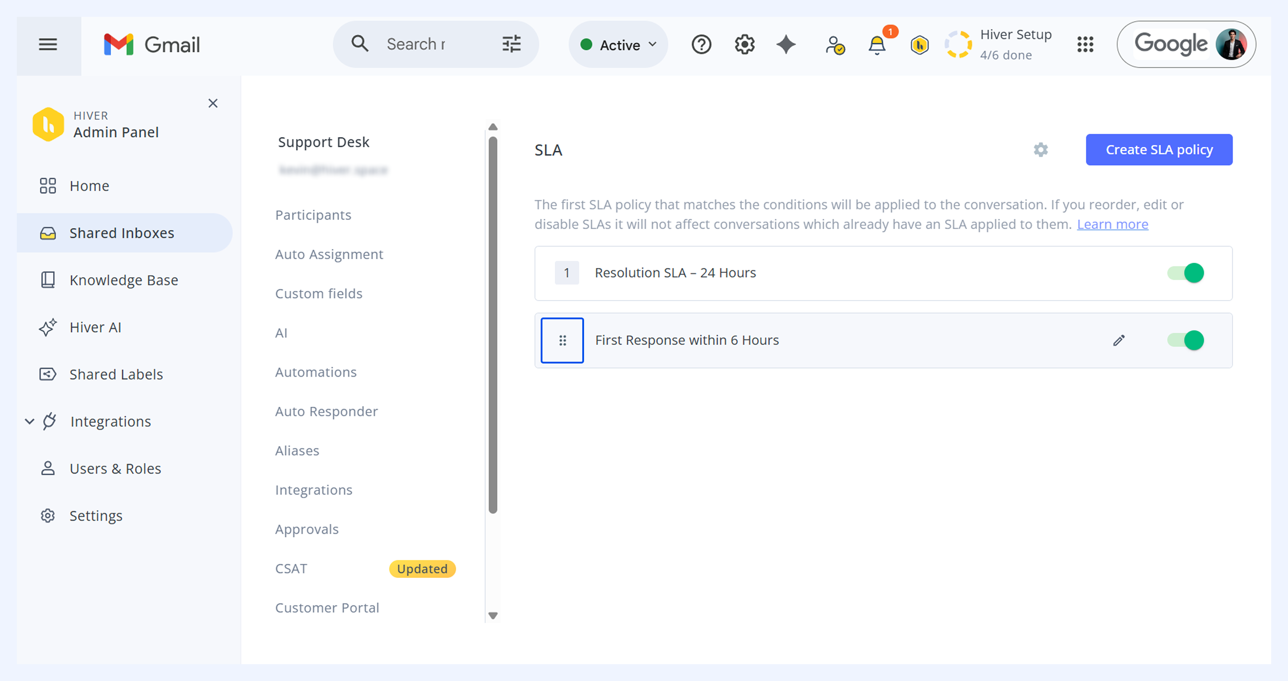
Task: Open Auto Assignment settings
Action: coord(329,254)
